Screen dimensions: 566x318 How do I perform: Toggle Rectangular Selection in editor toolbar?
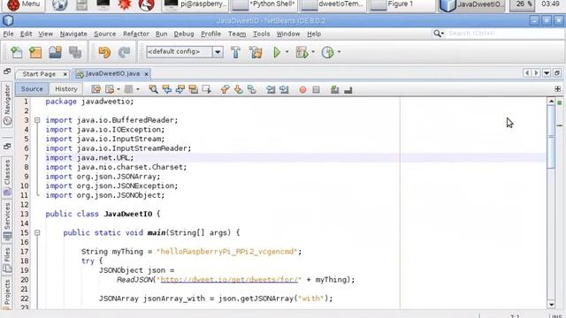206,89
